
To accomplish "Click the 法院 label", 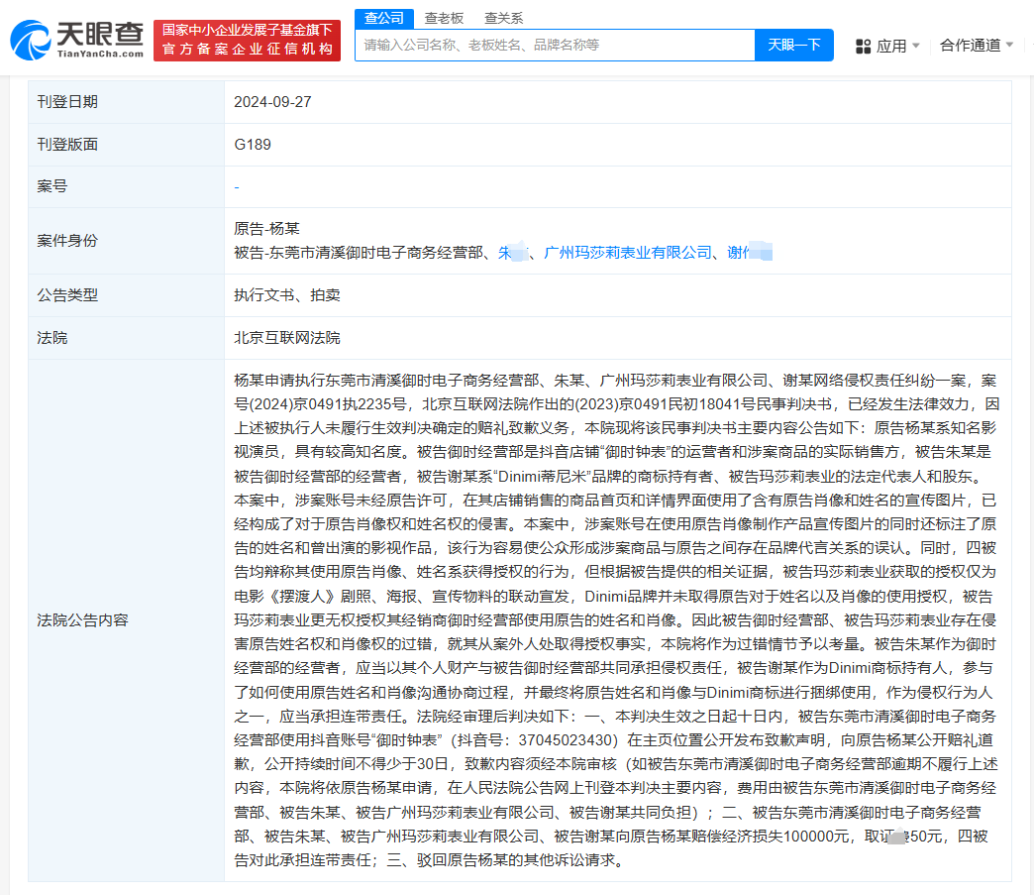I will [x=52, y=338].
